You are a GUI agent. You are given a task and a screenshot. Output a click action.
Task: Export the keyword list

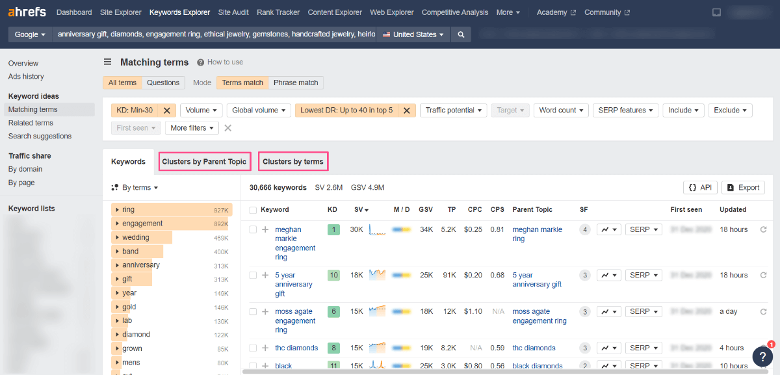[x=743, y=187]
